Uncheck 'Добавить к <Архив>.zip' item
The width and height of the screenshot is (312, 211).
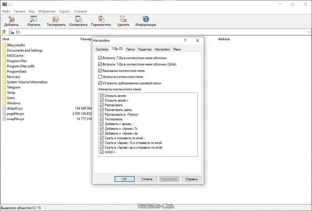pyautogui.click(x=102, y=133)
